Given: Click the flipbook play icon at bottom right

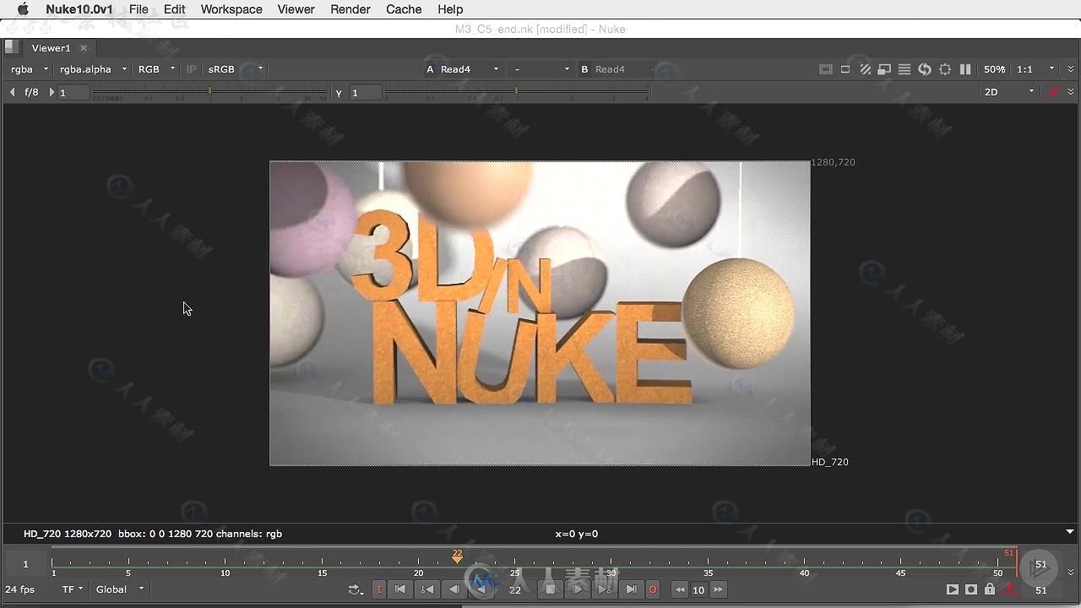Looking at the screenshot, I should pos(953,589).
